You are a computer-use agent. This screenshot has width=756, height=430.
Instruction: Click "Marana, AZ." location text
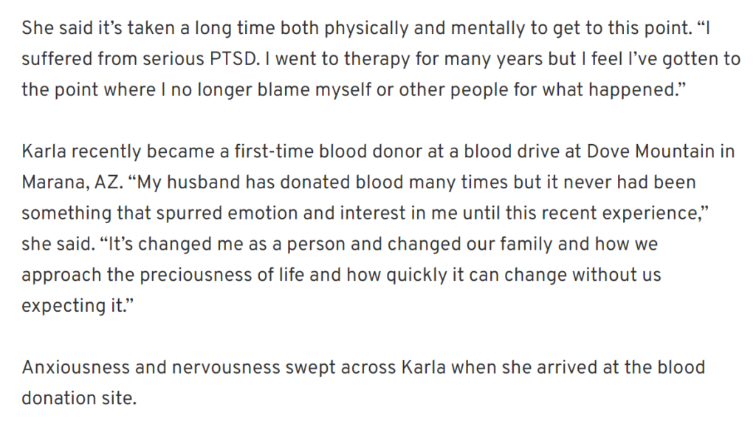point(72,182)
